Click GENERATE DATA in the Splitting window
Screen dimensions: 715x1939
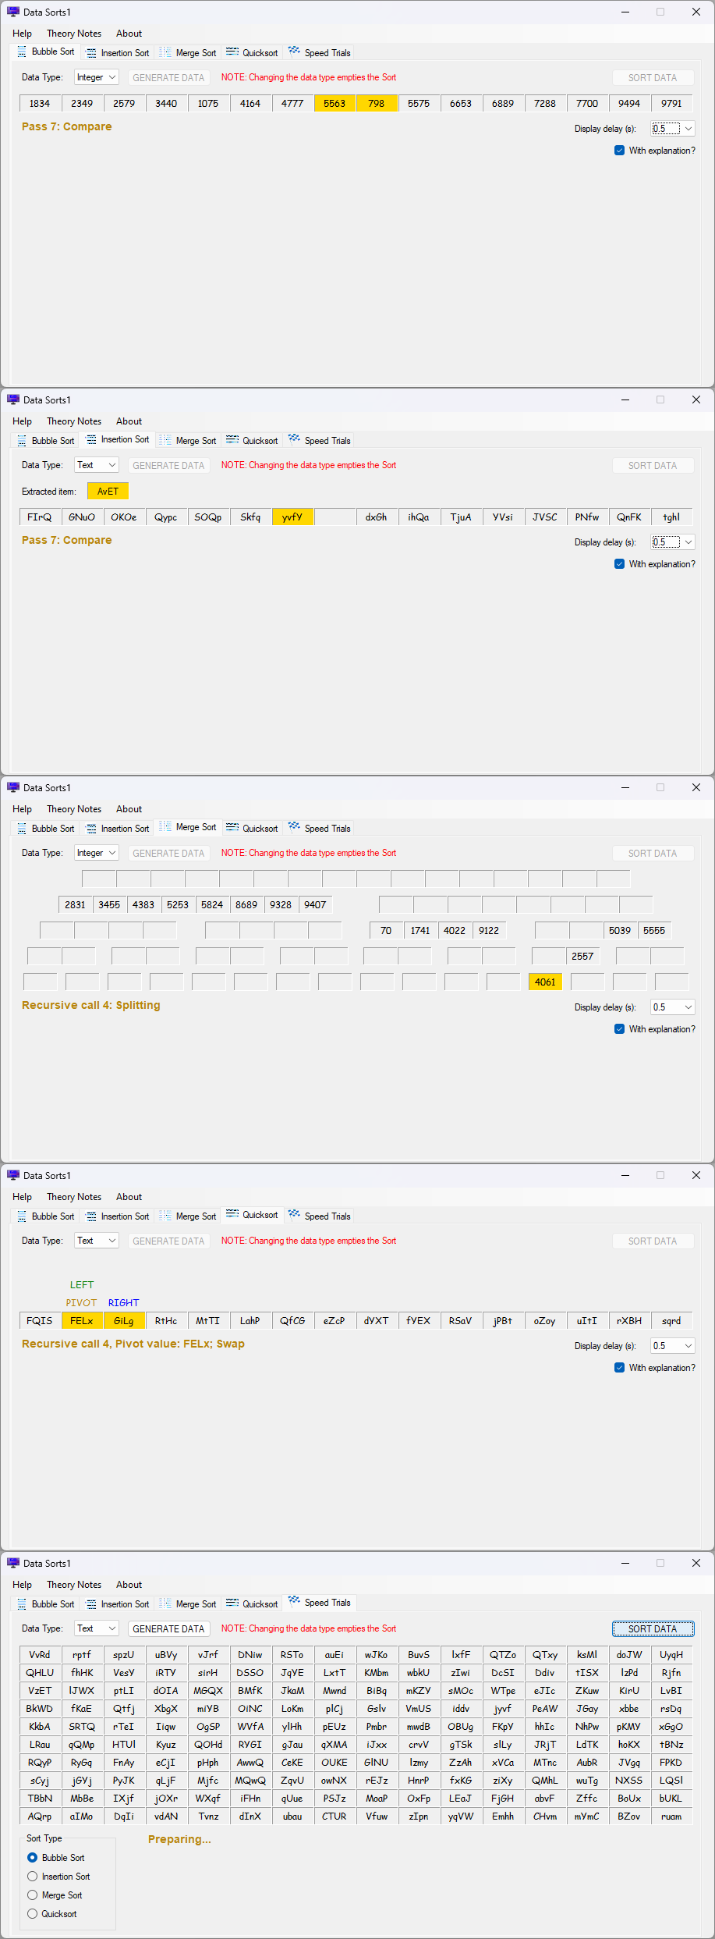tap(168, 853)
